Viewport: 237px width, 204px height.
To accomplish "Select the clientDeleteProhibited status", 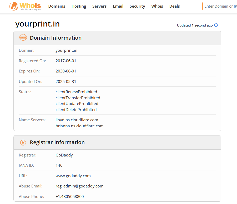I will (76, 109).
